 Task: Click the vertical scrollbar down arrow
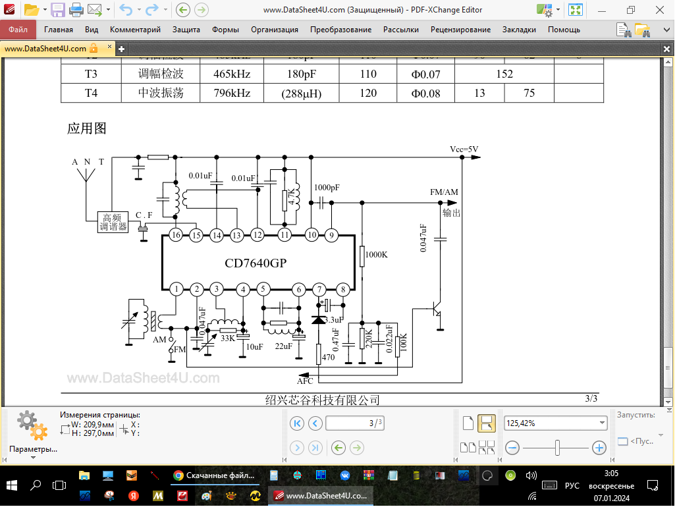668,402
